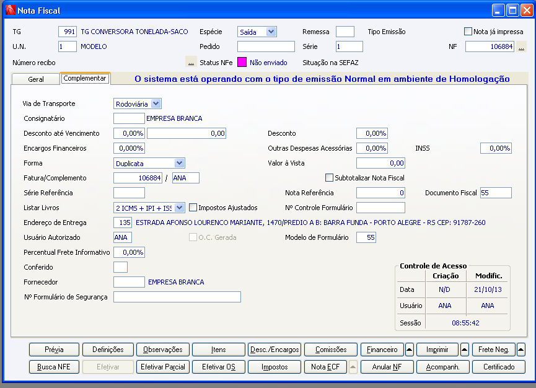Click the disabled Efetivar button
The width and height of the screenshot is (536, 388).
108,367
